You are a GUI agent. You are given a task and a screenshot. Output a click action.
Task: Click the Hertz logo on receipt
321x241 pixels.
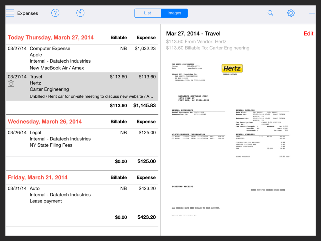[232, 68]
